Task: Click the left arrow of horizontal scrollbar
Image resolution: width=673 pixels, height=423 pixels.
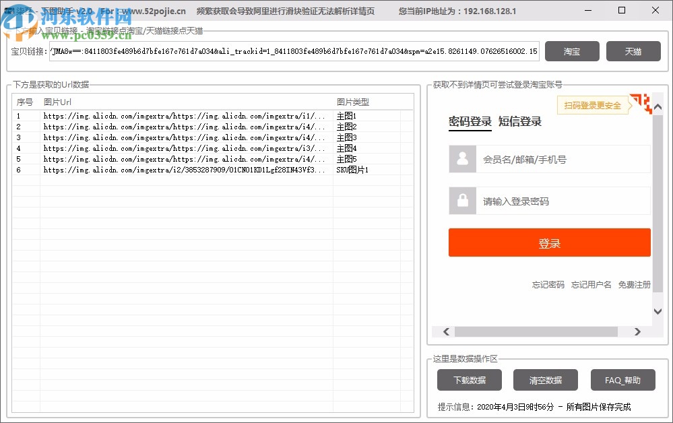Action: click(446, 331)
